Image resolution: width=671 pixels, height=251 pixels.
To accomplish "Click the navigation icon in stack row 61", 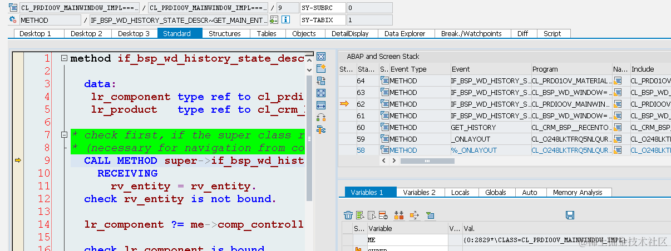I will click(x=618, y=116).
